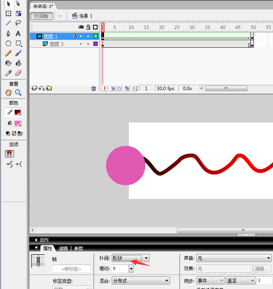Open the pink fill color swatch

[x=18, y=123]
